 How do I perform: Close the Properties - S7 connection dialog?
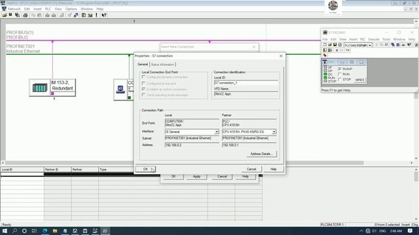click(x=281, y=56)
